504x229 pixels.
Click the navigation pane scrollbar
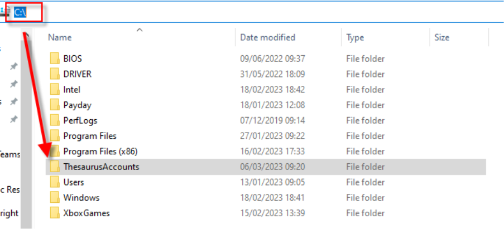click(26, 128)
